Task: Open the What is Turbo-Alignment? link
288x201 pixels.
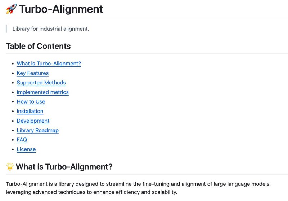Action: point(49,64)
